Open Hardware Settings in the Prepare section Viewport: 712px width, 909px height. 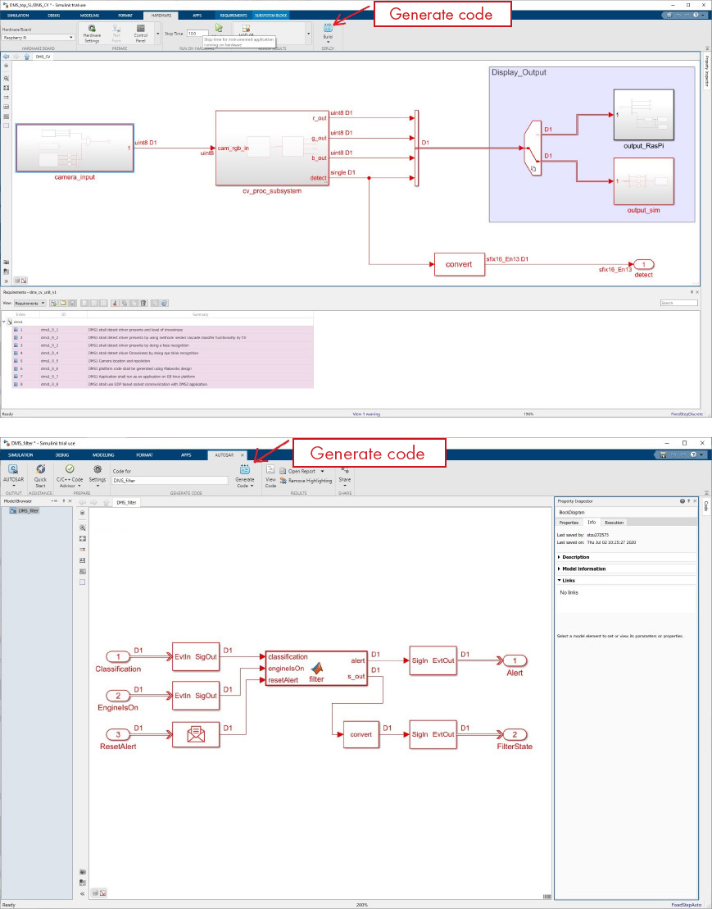[91, 33]
